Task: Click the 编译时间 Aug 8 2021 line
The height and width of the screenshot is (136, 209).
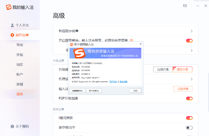Action: 85,78
